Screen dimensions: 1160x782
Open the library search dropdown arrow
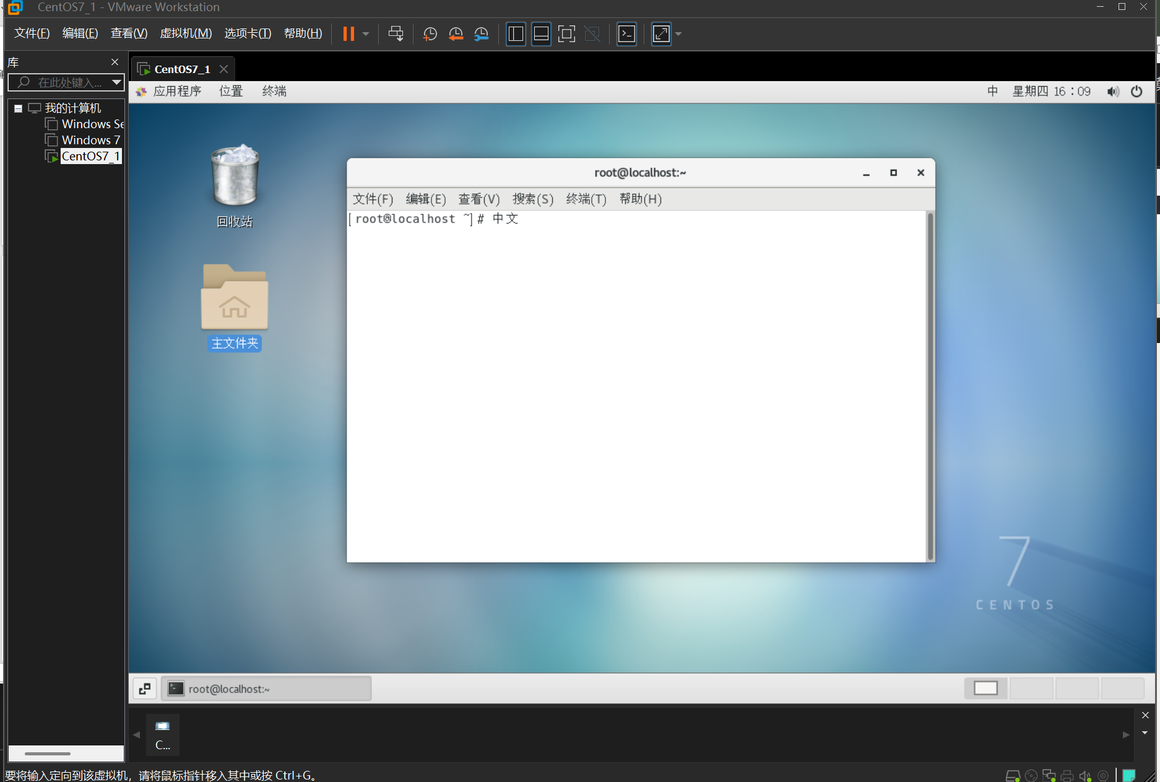116,82
